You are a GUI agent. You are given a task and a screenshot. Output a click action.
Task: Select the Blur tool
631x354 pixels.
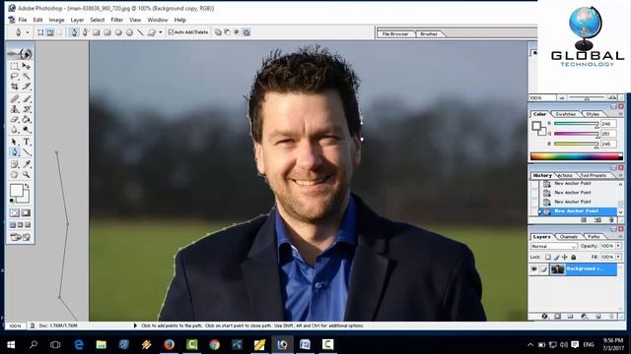(15, 130)
